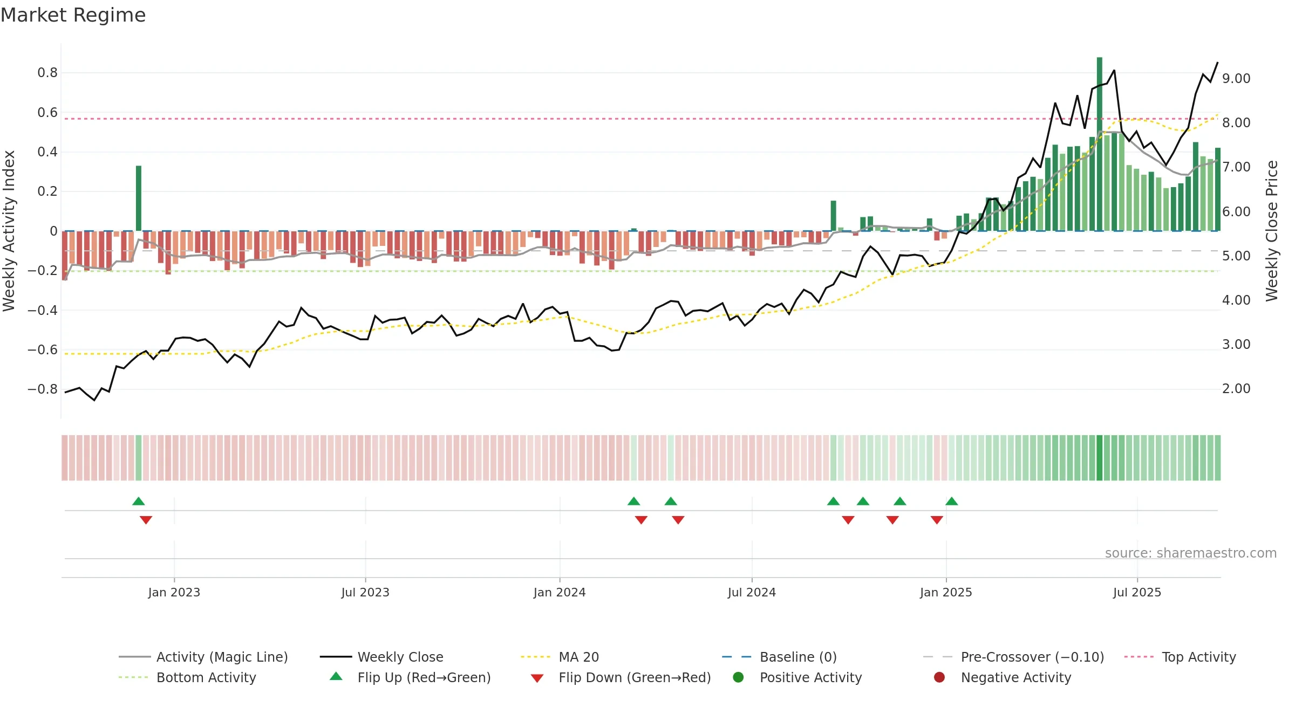Viewport: 1295px width, 728px height.
Task: Click the Jul 2024 x-axis label
Action: (x=752, y=592)
